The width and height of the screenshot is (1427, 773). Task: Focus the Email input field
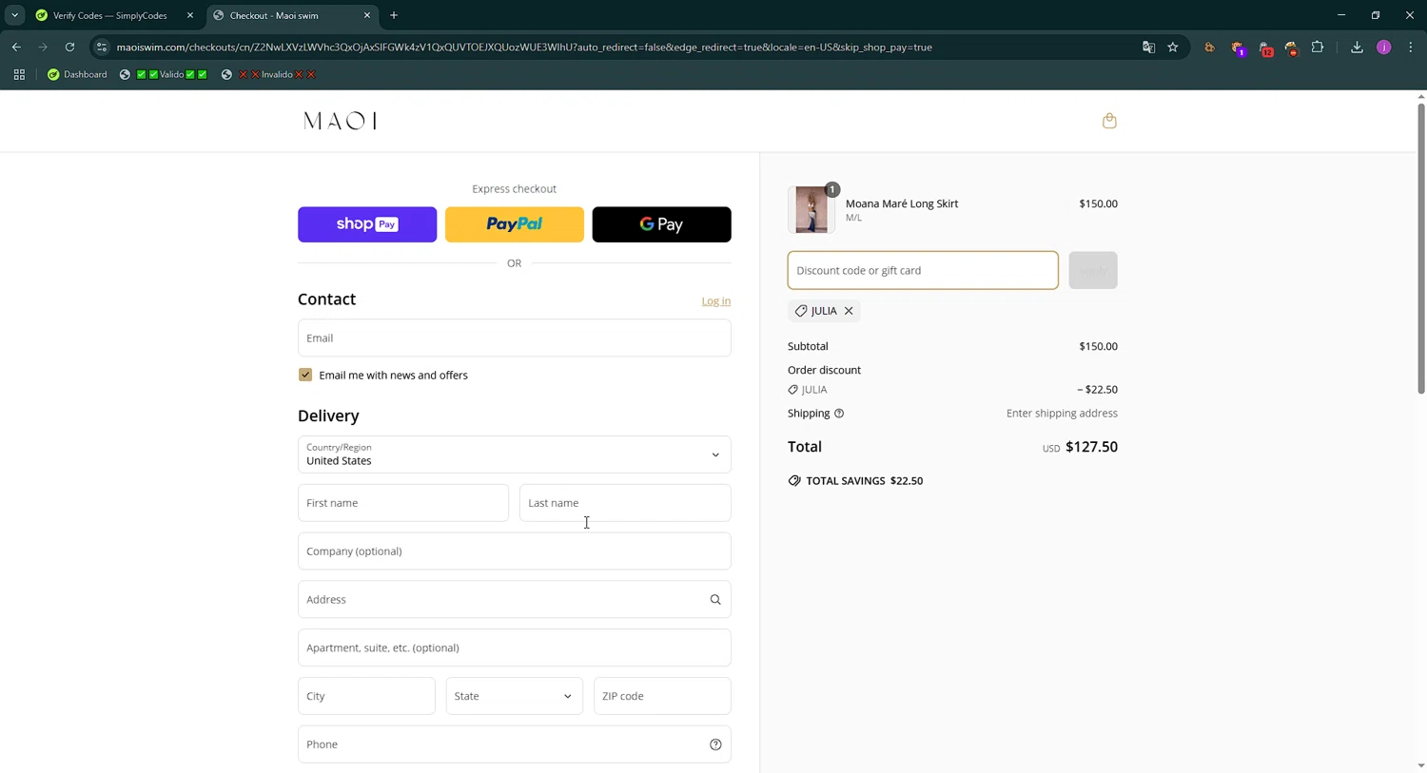514,338
